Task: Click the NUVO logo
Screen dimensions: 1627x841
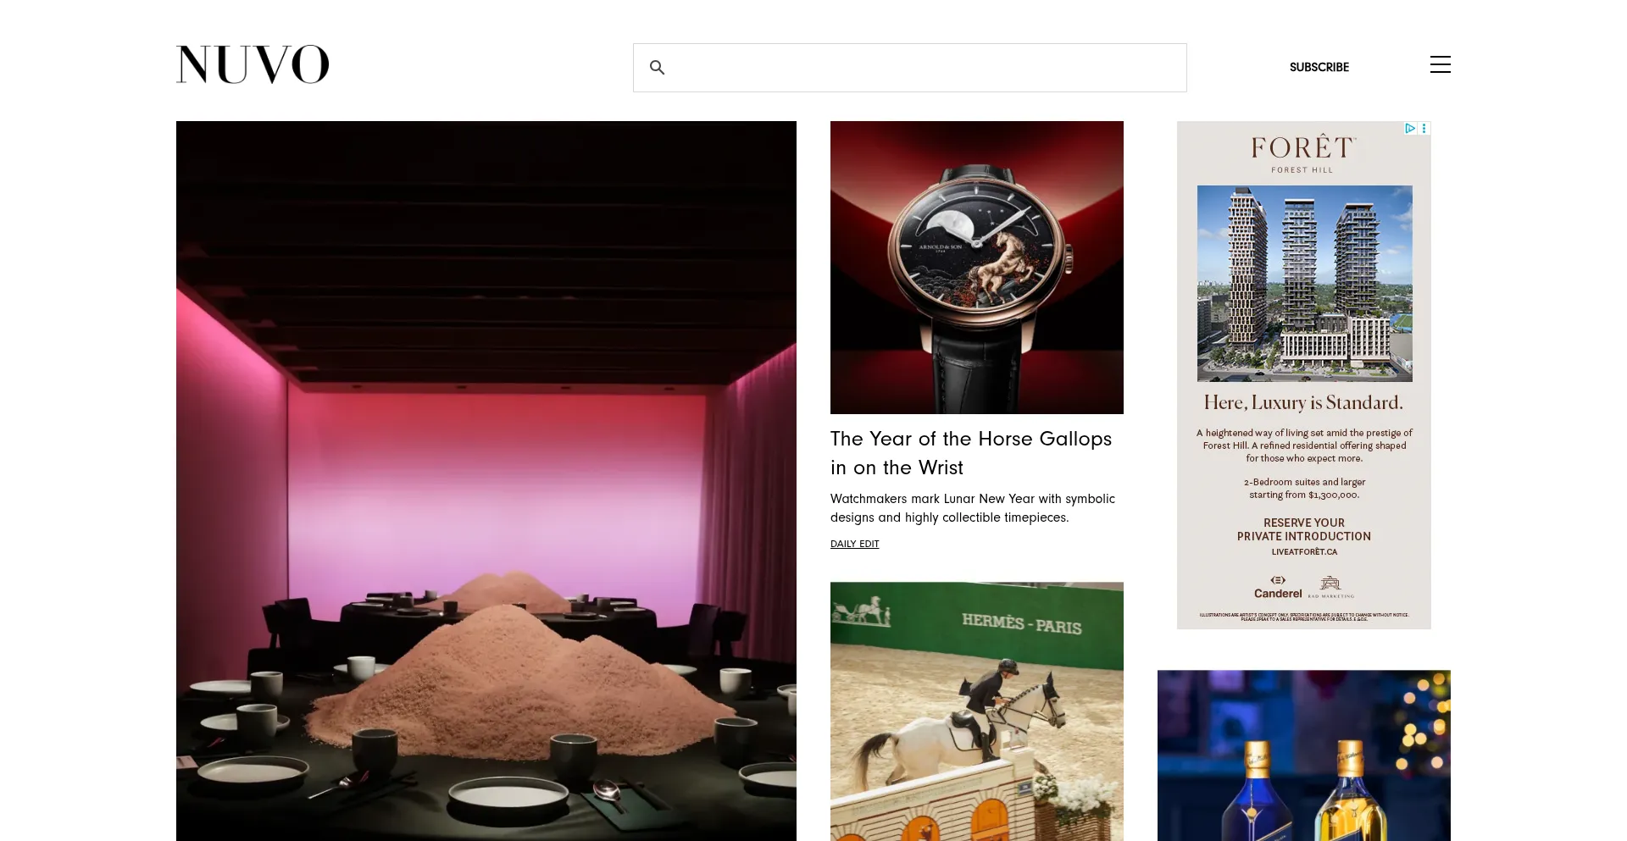Action: click(253, 64)
